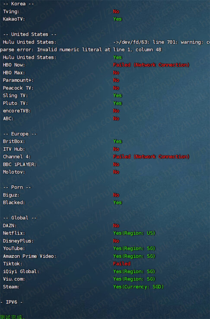Click the encoreTVB No result

point(116,111)
